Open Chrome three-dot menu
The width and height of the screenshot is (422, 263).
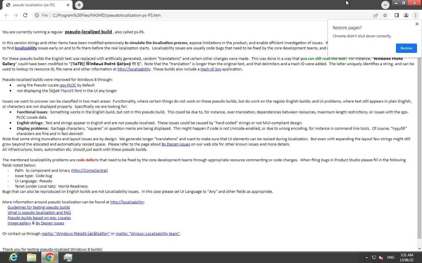pyautogui.click(x=416, y=15)
